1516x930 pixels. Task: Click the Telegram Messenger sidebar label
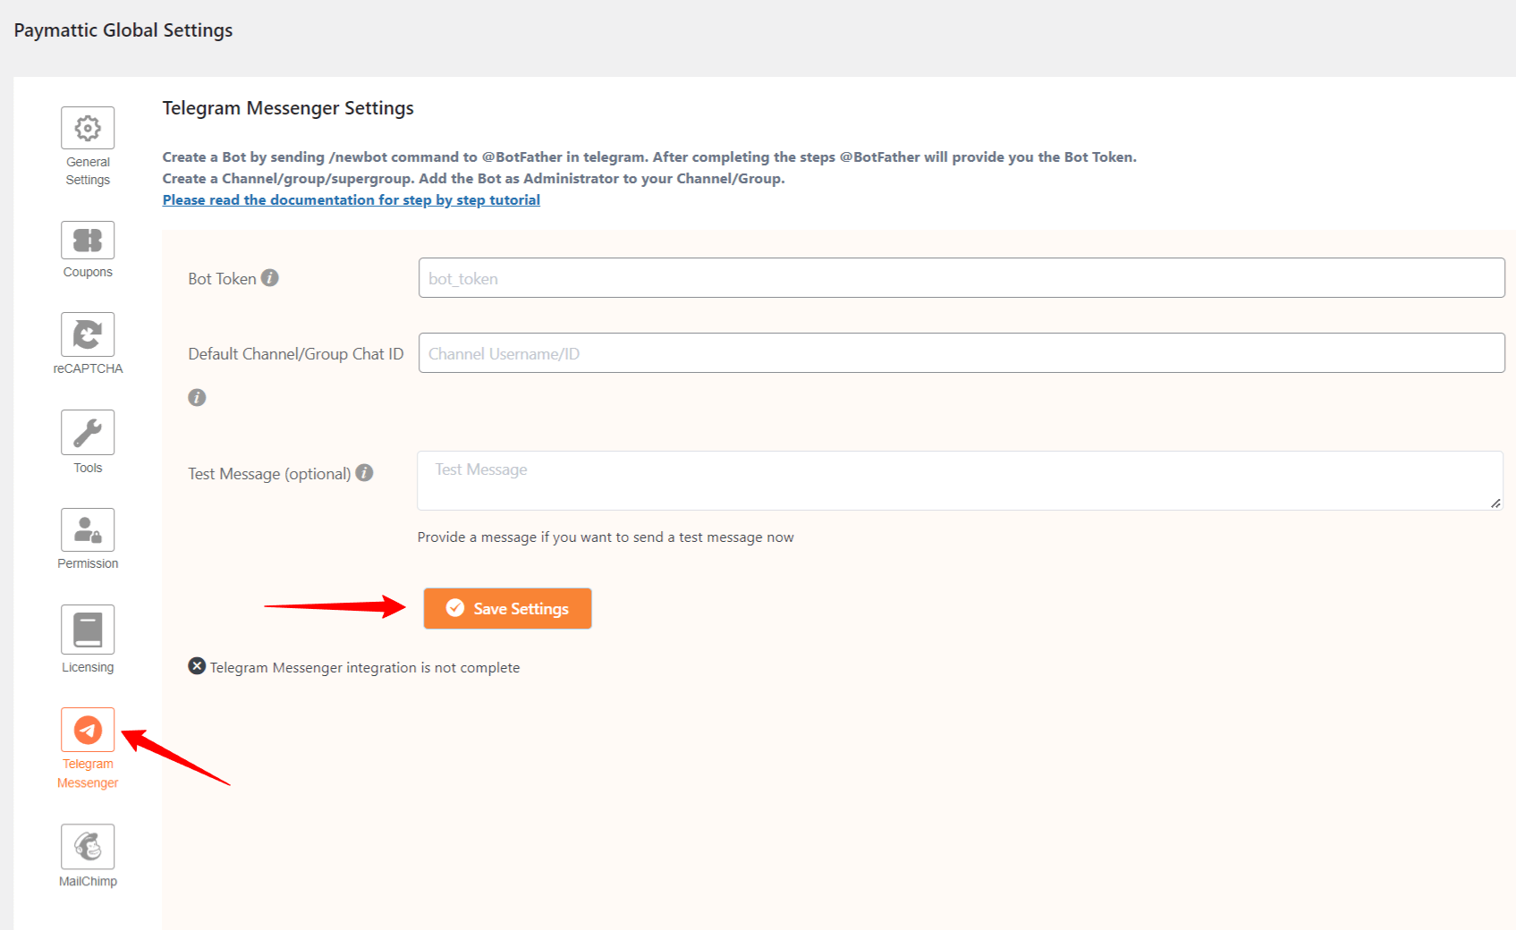(x=88, y=774)
